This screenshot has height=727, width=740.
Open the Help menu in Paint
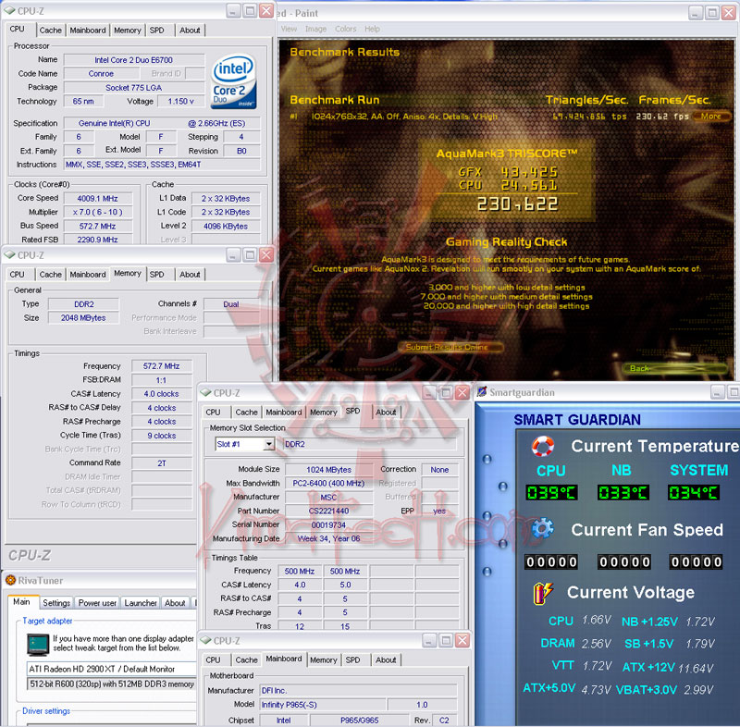[x=372, y=29]
